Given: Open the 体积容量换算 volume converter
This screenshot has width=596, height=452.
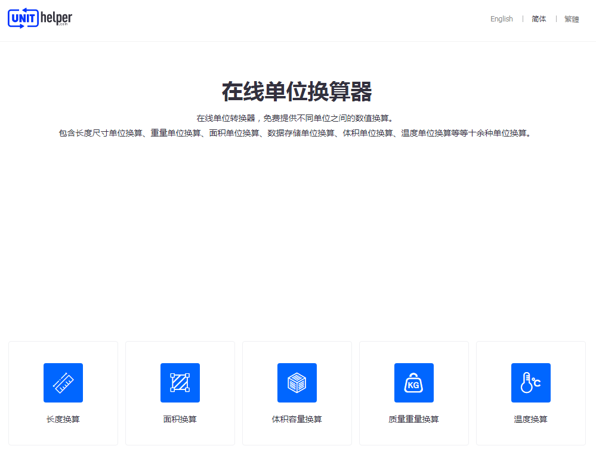Looking at the screenshot, I should [x=297, y=419].
